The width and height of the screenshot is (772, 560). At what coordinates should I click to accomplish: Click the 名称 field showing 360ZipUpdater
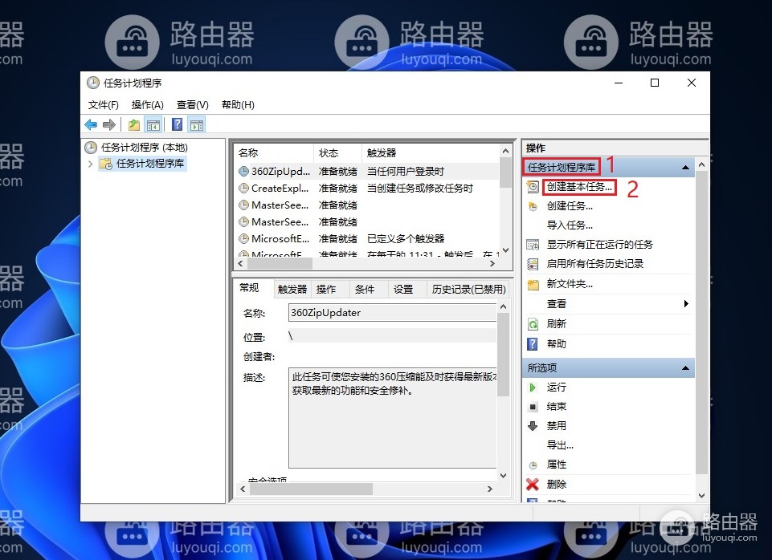point(392,313)
